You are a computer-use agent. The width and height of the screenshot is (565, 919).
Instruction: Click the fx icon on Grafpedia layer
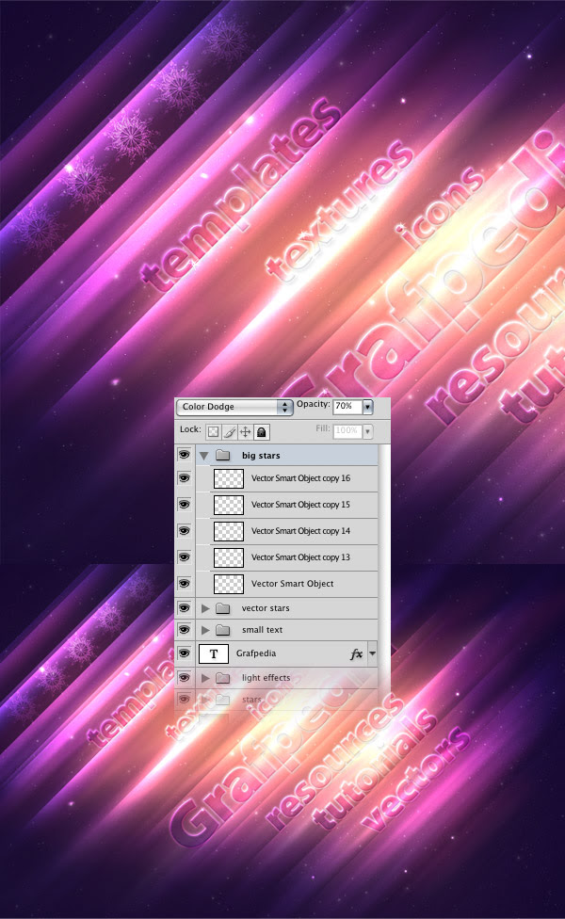[356, 654]
